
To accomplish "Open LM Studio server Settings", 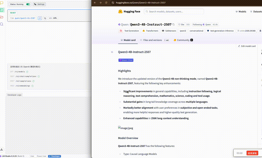I will pos(39,4).
